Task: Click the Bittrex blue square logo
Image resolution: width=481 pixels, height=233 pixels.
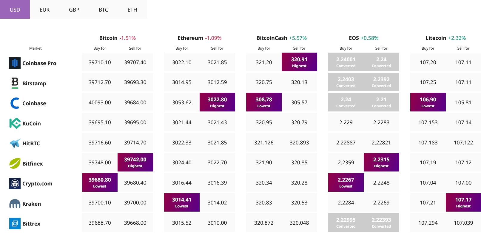Action: click(x=15, y=223)
